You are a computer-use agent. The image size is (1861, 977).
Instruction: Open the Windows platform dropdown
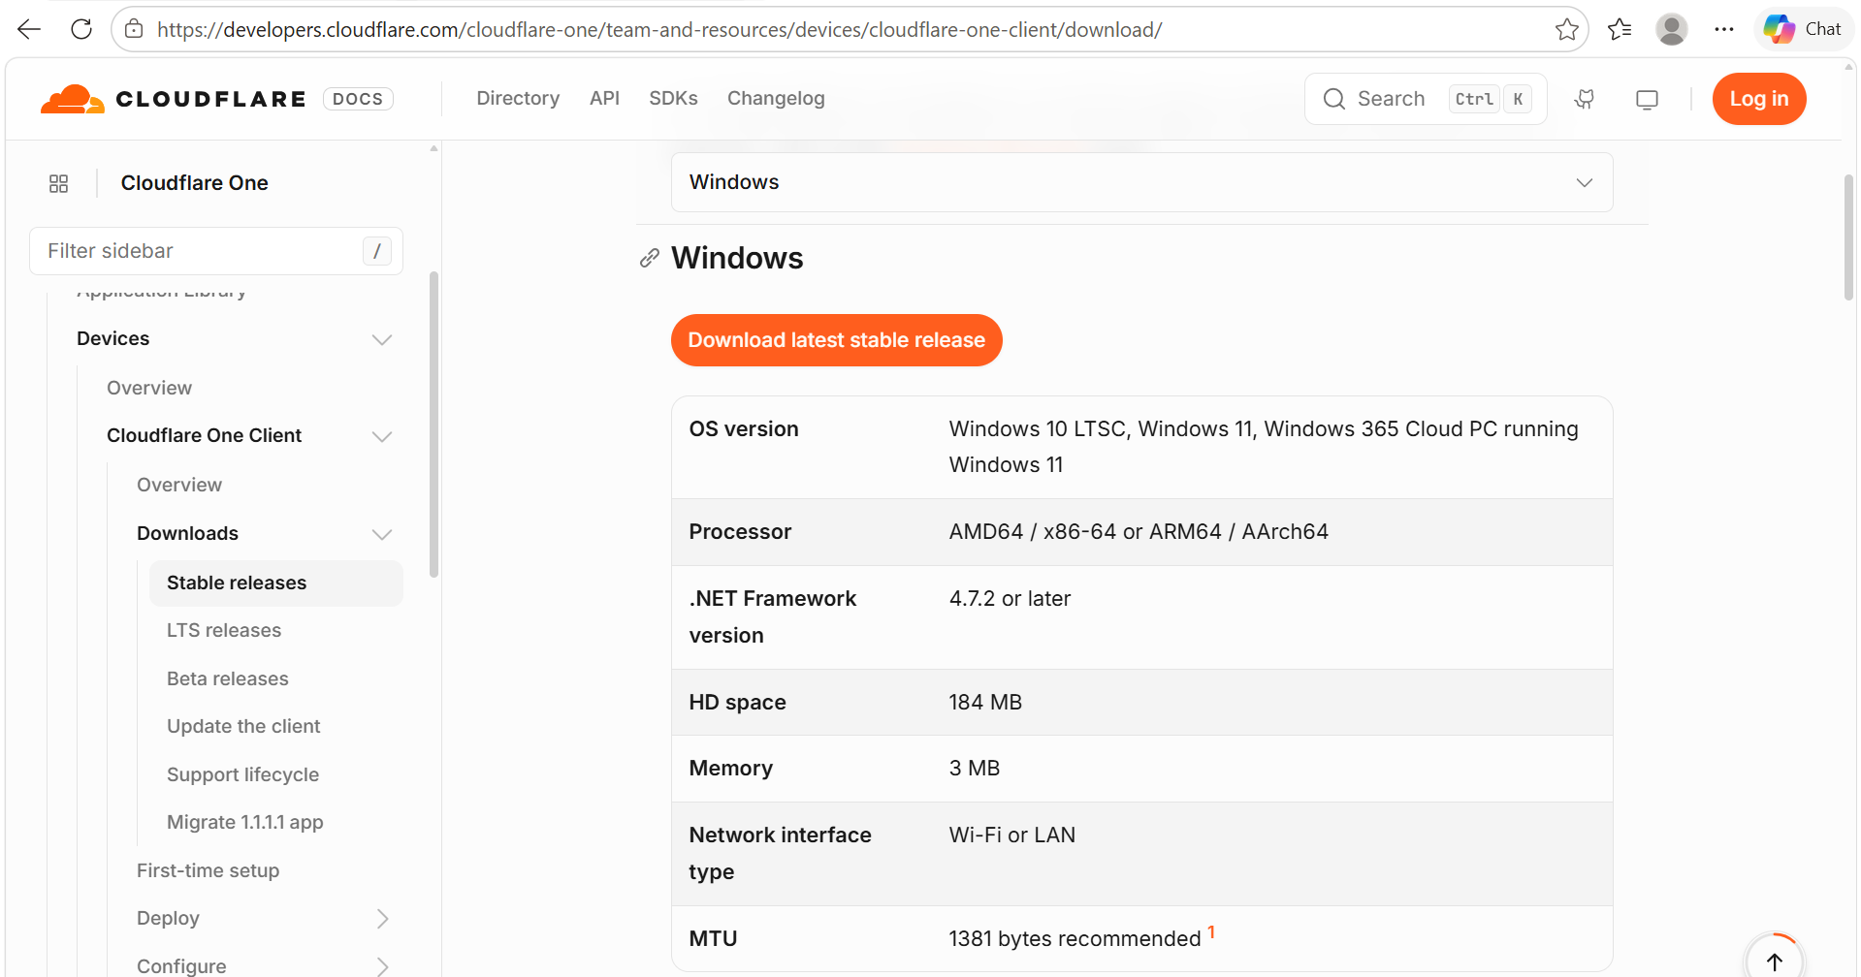click(x=1141, y=182)
